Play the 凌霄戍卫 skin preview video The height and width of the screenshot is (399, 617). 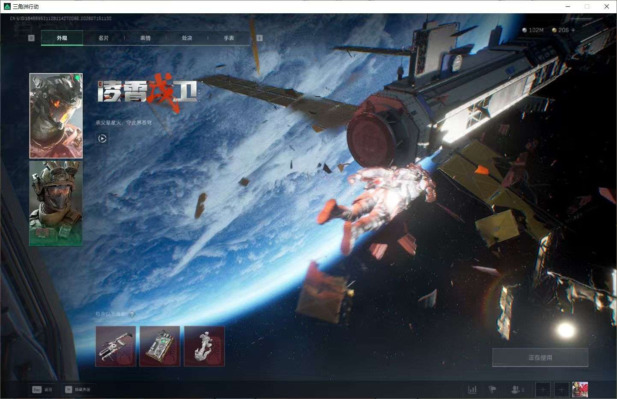102,138
